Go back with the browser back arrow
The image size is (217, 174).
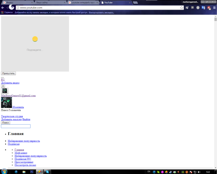2,8
